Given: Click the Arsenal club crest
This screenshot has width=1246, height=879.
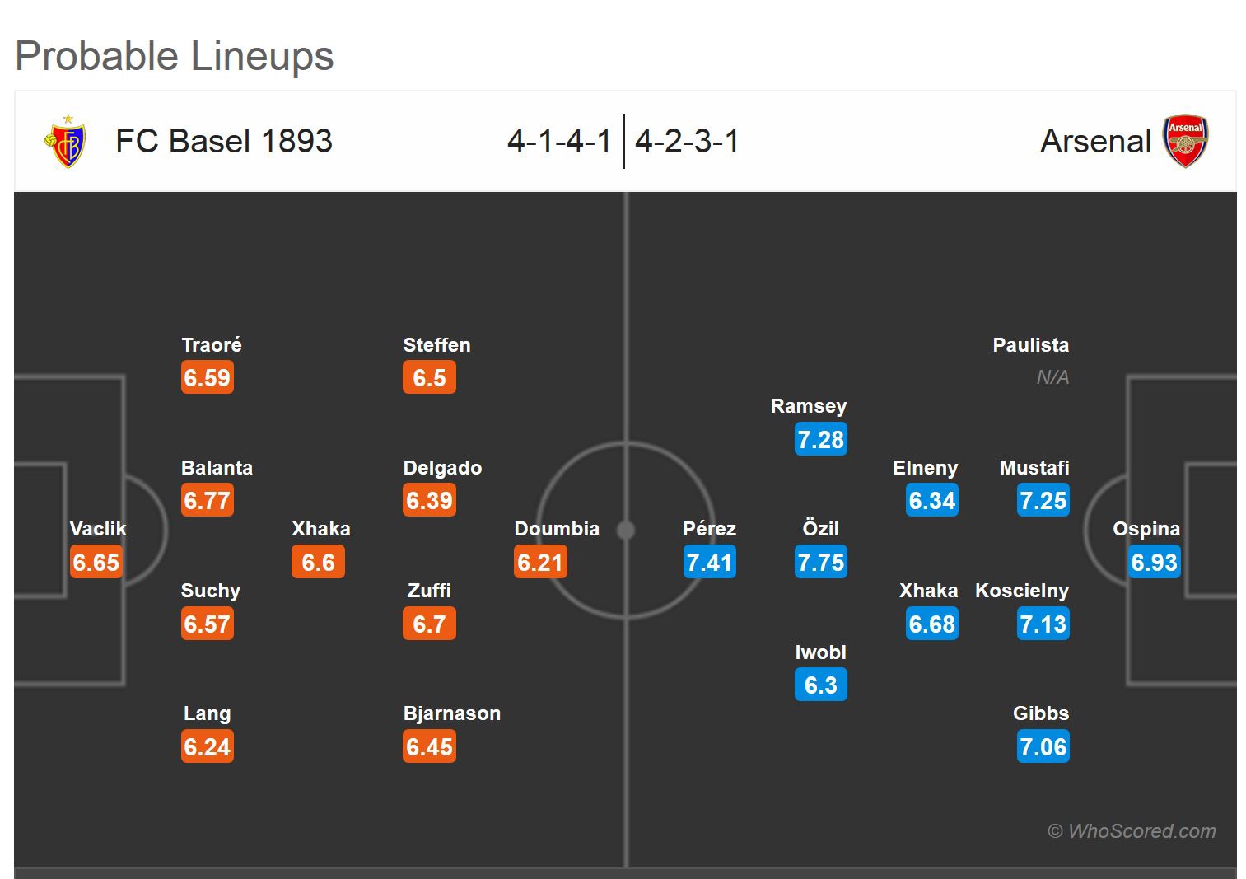Looking at the screenshot, I should coord(1185,141).
